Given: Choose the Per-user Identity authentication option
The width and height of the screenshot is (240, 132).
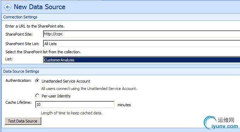Looking at the screenshot, I should tap(37, 96).
